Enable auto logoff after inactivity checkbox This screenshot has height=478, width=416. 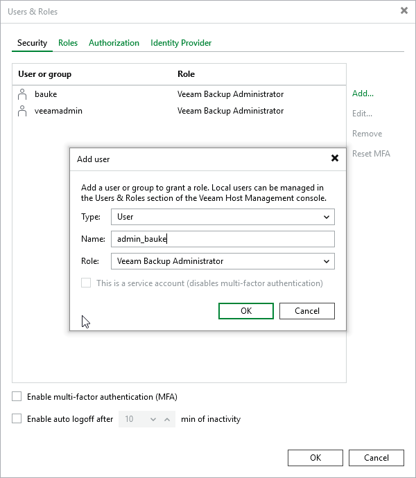(x=17, y=418)
